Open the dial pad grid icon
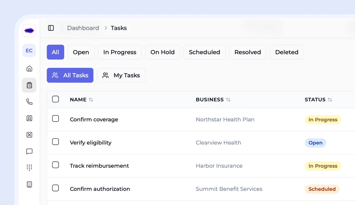This screenshot has height=205, width=355. (x=29, y=168)
